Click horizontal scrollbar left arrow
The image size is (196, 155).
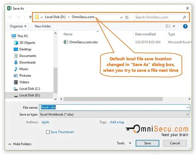[x=61, y=99]
